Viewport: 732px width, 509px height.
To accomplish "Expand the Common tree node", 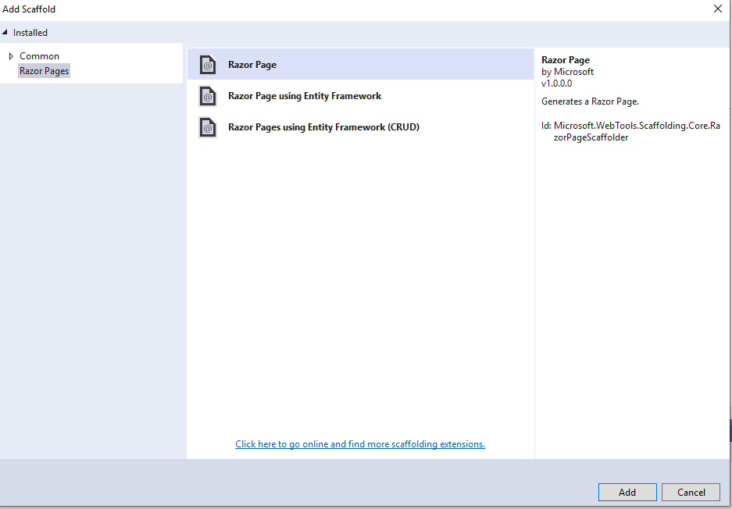I will (x=11, y=56).
